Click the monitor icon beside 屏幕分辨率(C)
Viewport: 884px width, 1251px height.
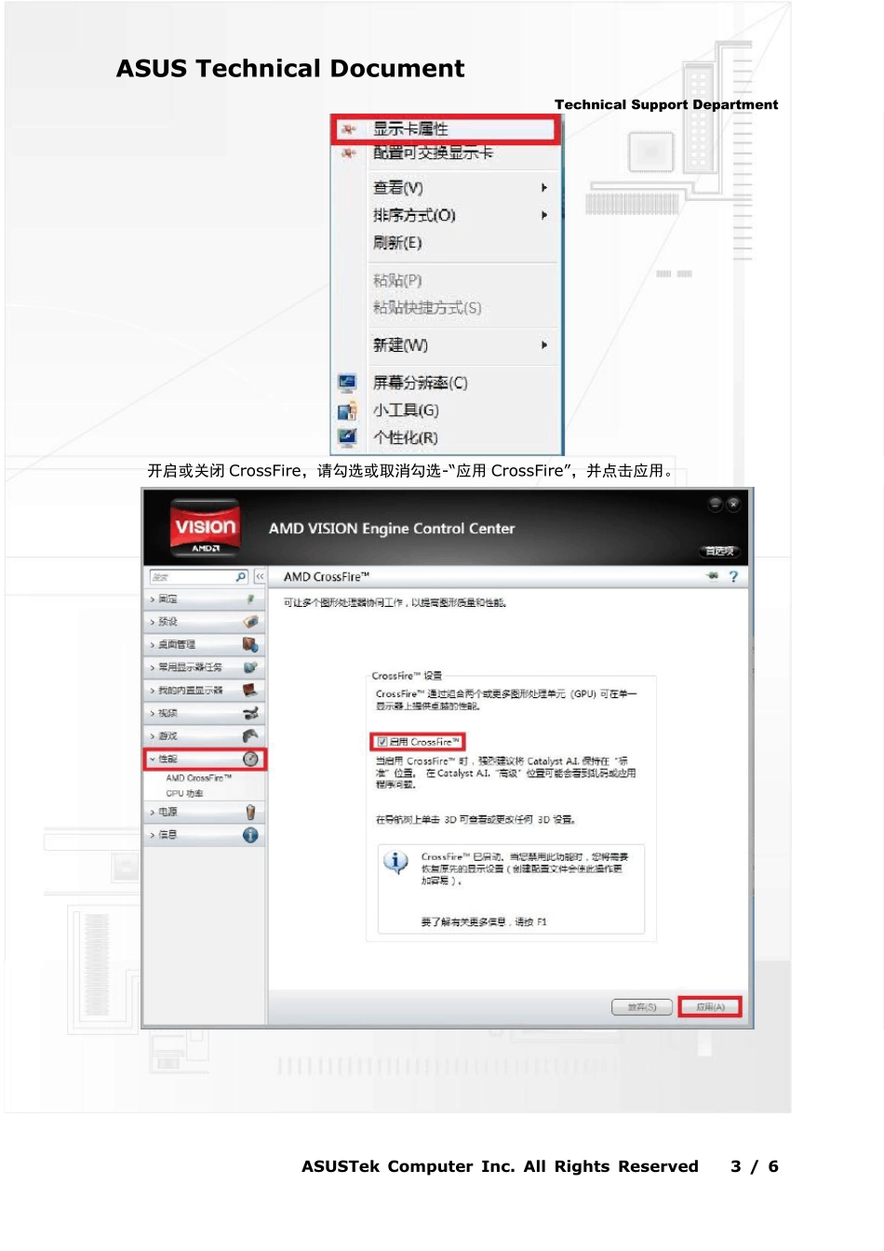(347, 383)
